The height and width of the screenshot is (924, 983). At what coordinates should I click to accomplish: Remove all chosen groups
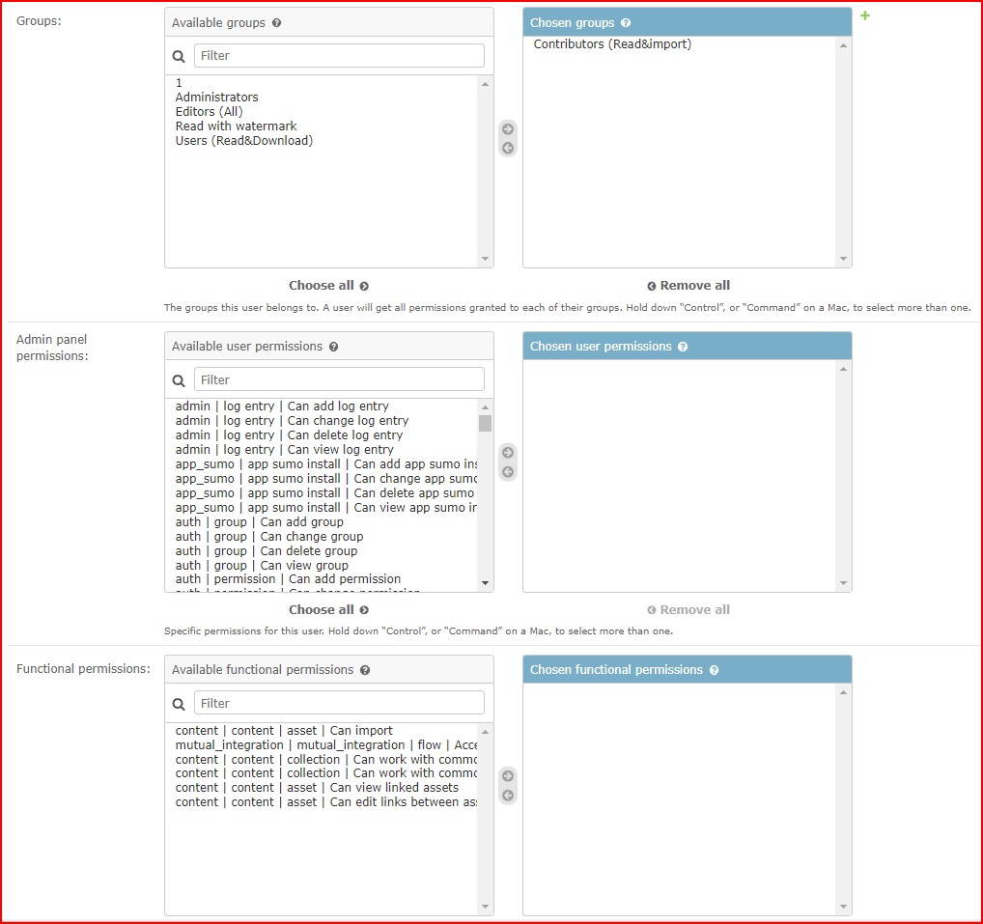(x=688, y=286)
